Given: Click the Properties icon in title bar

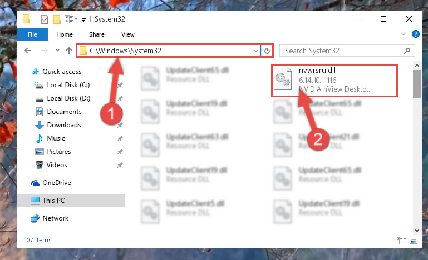Looking at the screenshot, I should (x=45, y=19).
